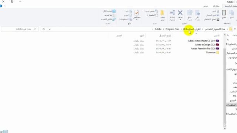Click the Paste (لصق) clipboard icon
The image size is (237, 133).
tap(224, 13)
